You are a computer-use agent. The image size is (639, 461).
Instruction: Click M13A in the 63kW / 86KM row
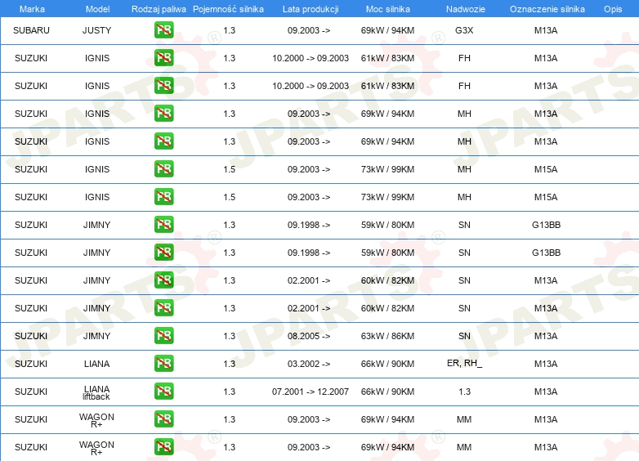point(546,336)
